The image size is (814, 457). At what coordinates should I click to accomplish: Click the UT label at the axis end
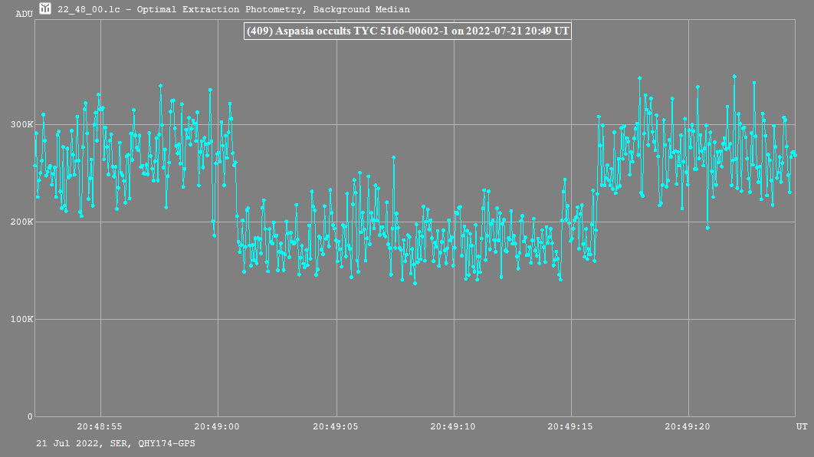(801, 426)
